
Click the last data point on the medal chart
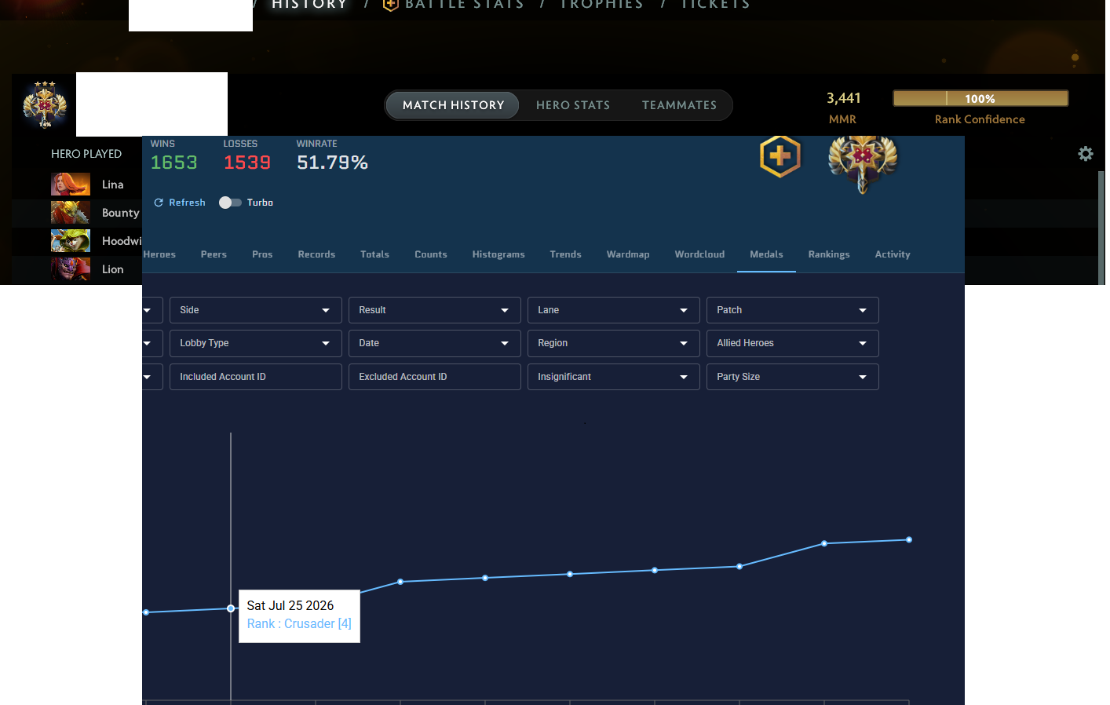tap(909, 540)
